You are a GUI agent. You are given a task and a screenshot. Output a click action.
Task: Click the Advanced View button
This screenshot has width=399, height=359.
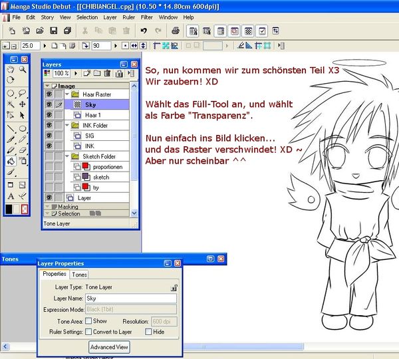coord(110,347)
